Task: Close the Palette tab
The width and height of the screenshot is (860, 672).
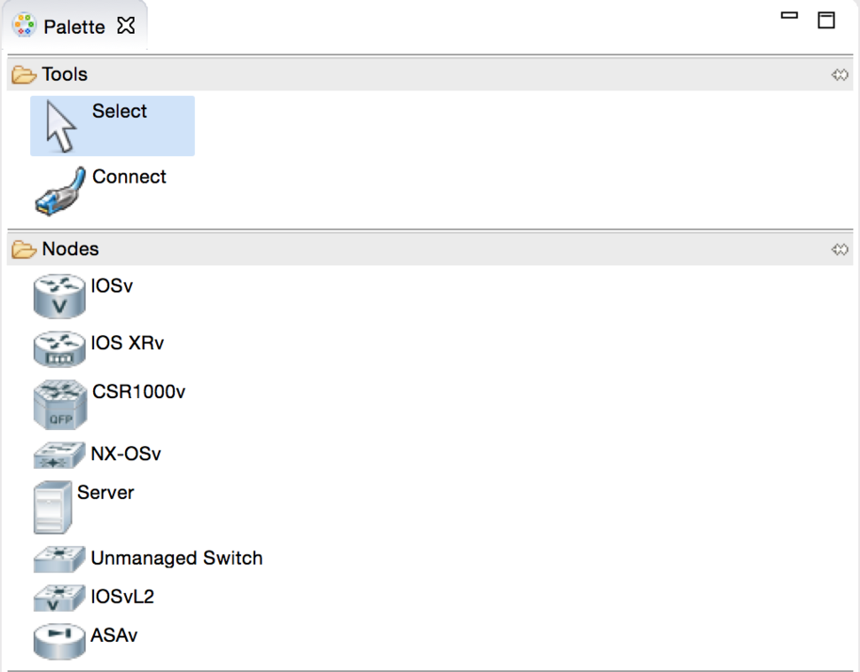Action: click(126, 25)
